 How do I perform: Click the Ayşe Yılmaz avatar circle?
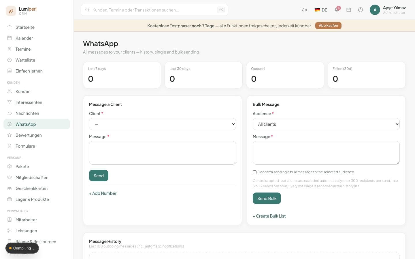(x=375, y=10)
